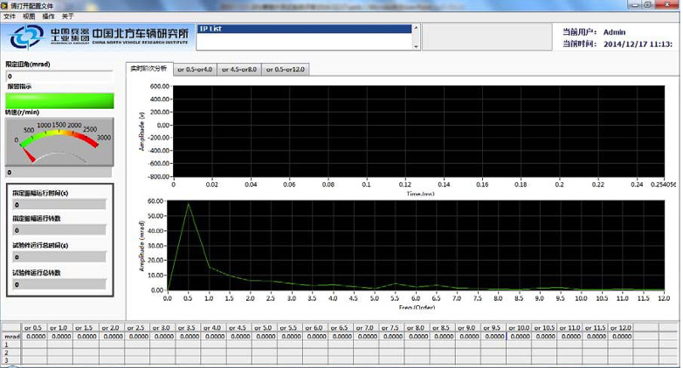Open the or 0.5~or12.0 tab
Screen dimensions: 683x368
[x=285, y=69]
